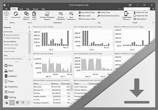Viewport: 158px width, 110px height.
Task: Open Sent Notifications
Action: [71, 16]
